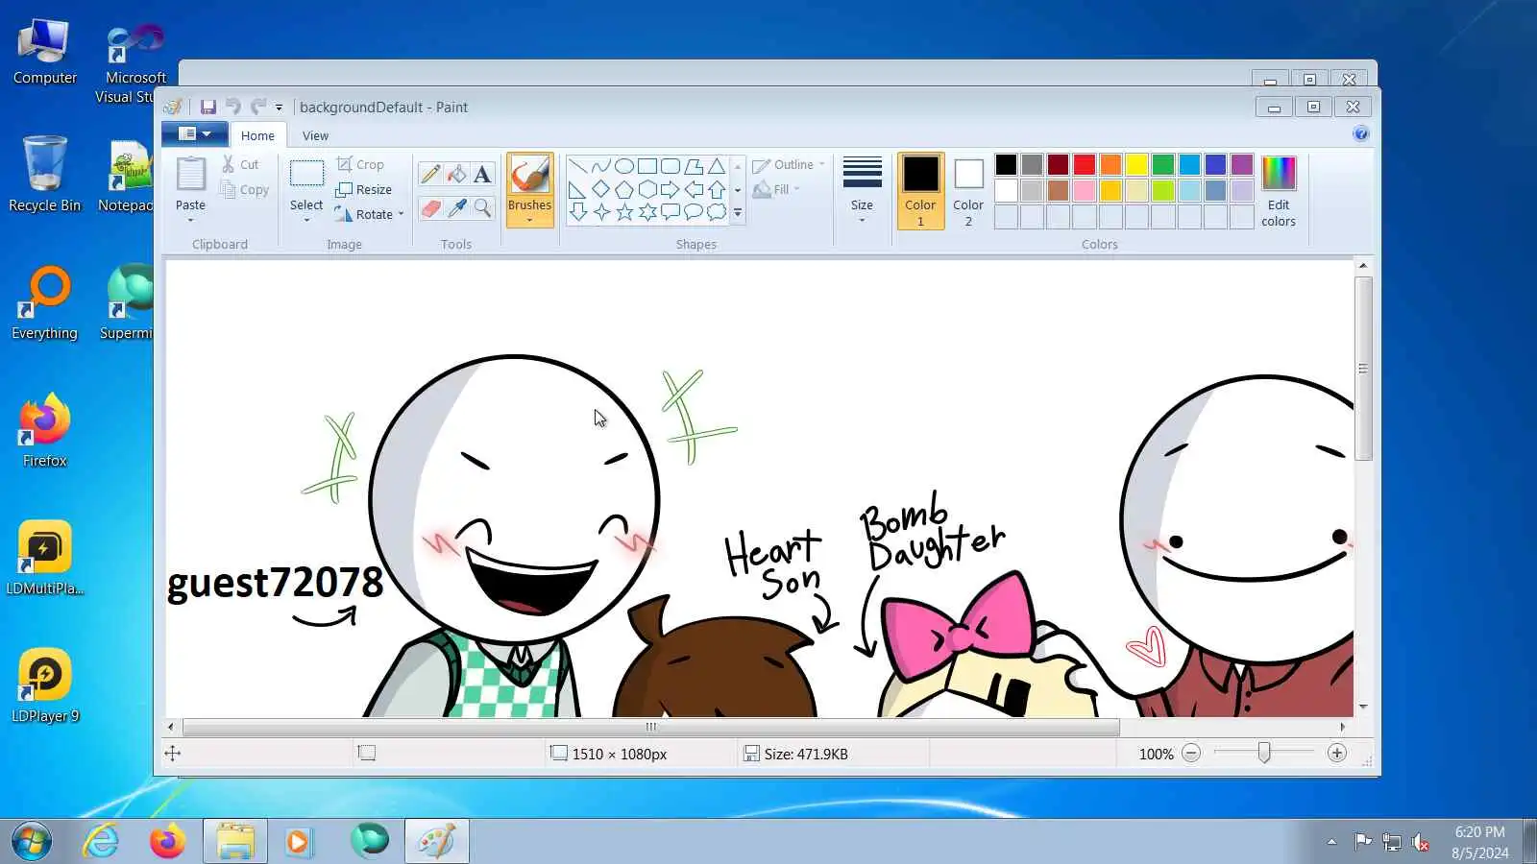The height and width of the screenshot is (864, 1537).
Task: Pick the Curve shape
Action: pyautogui.click(x=600, y=166)
